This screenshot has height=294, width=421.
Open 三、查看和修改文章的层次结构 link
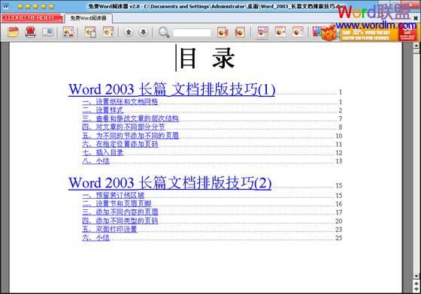tap(131, 118)
